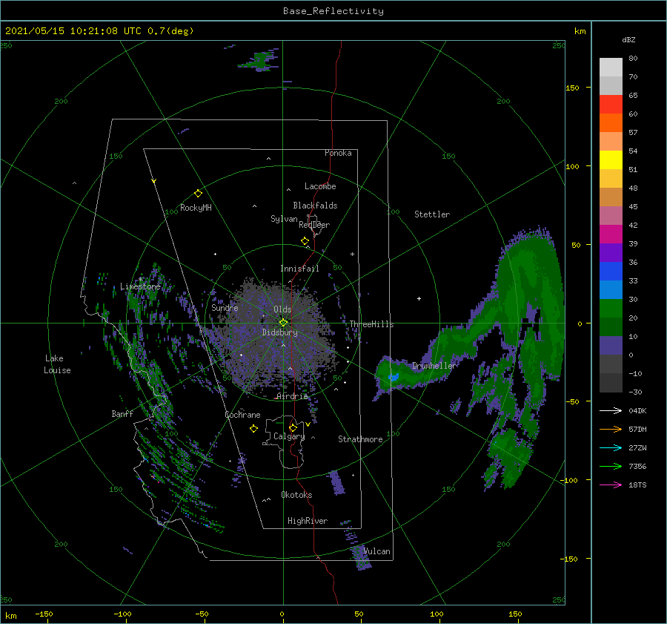
Task: Click the dBZ legend heading
Action: pyautogui.click(x=628, y=39)
